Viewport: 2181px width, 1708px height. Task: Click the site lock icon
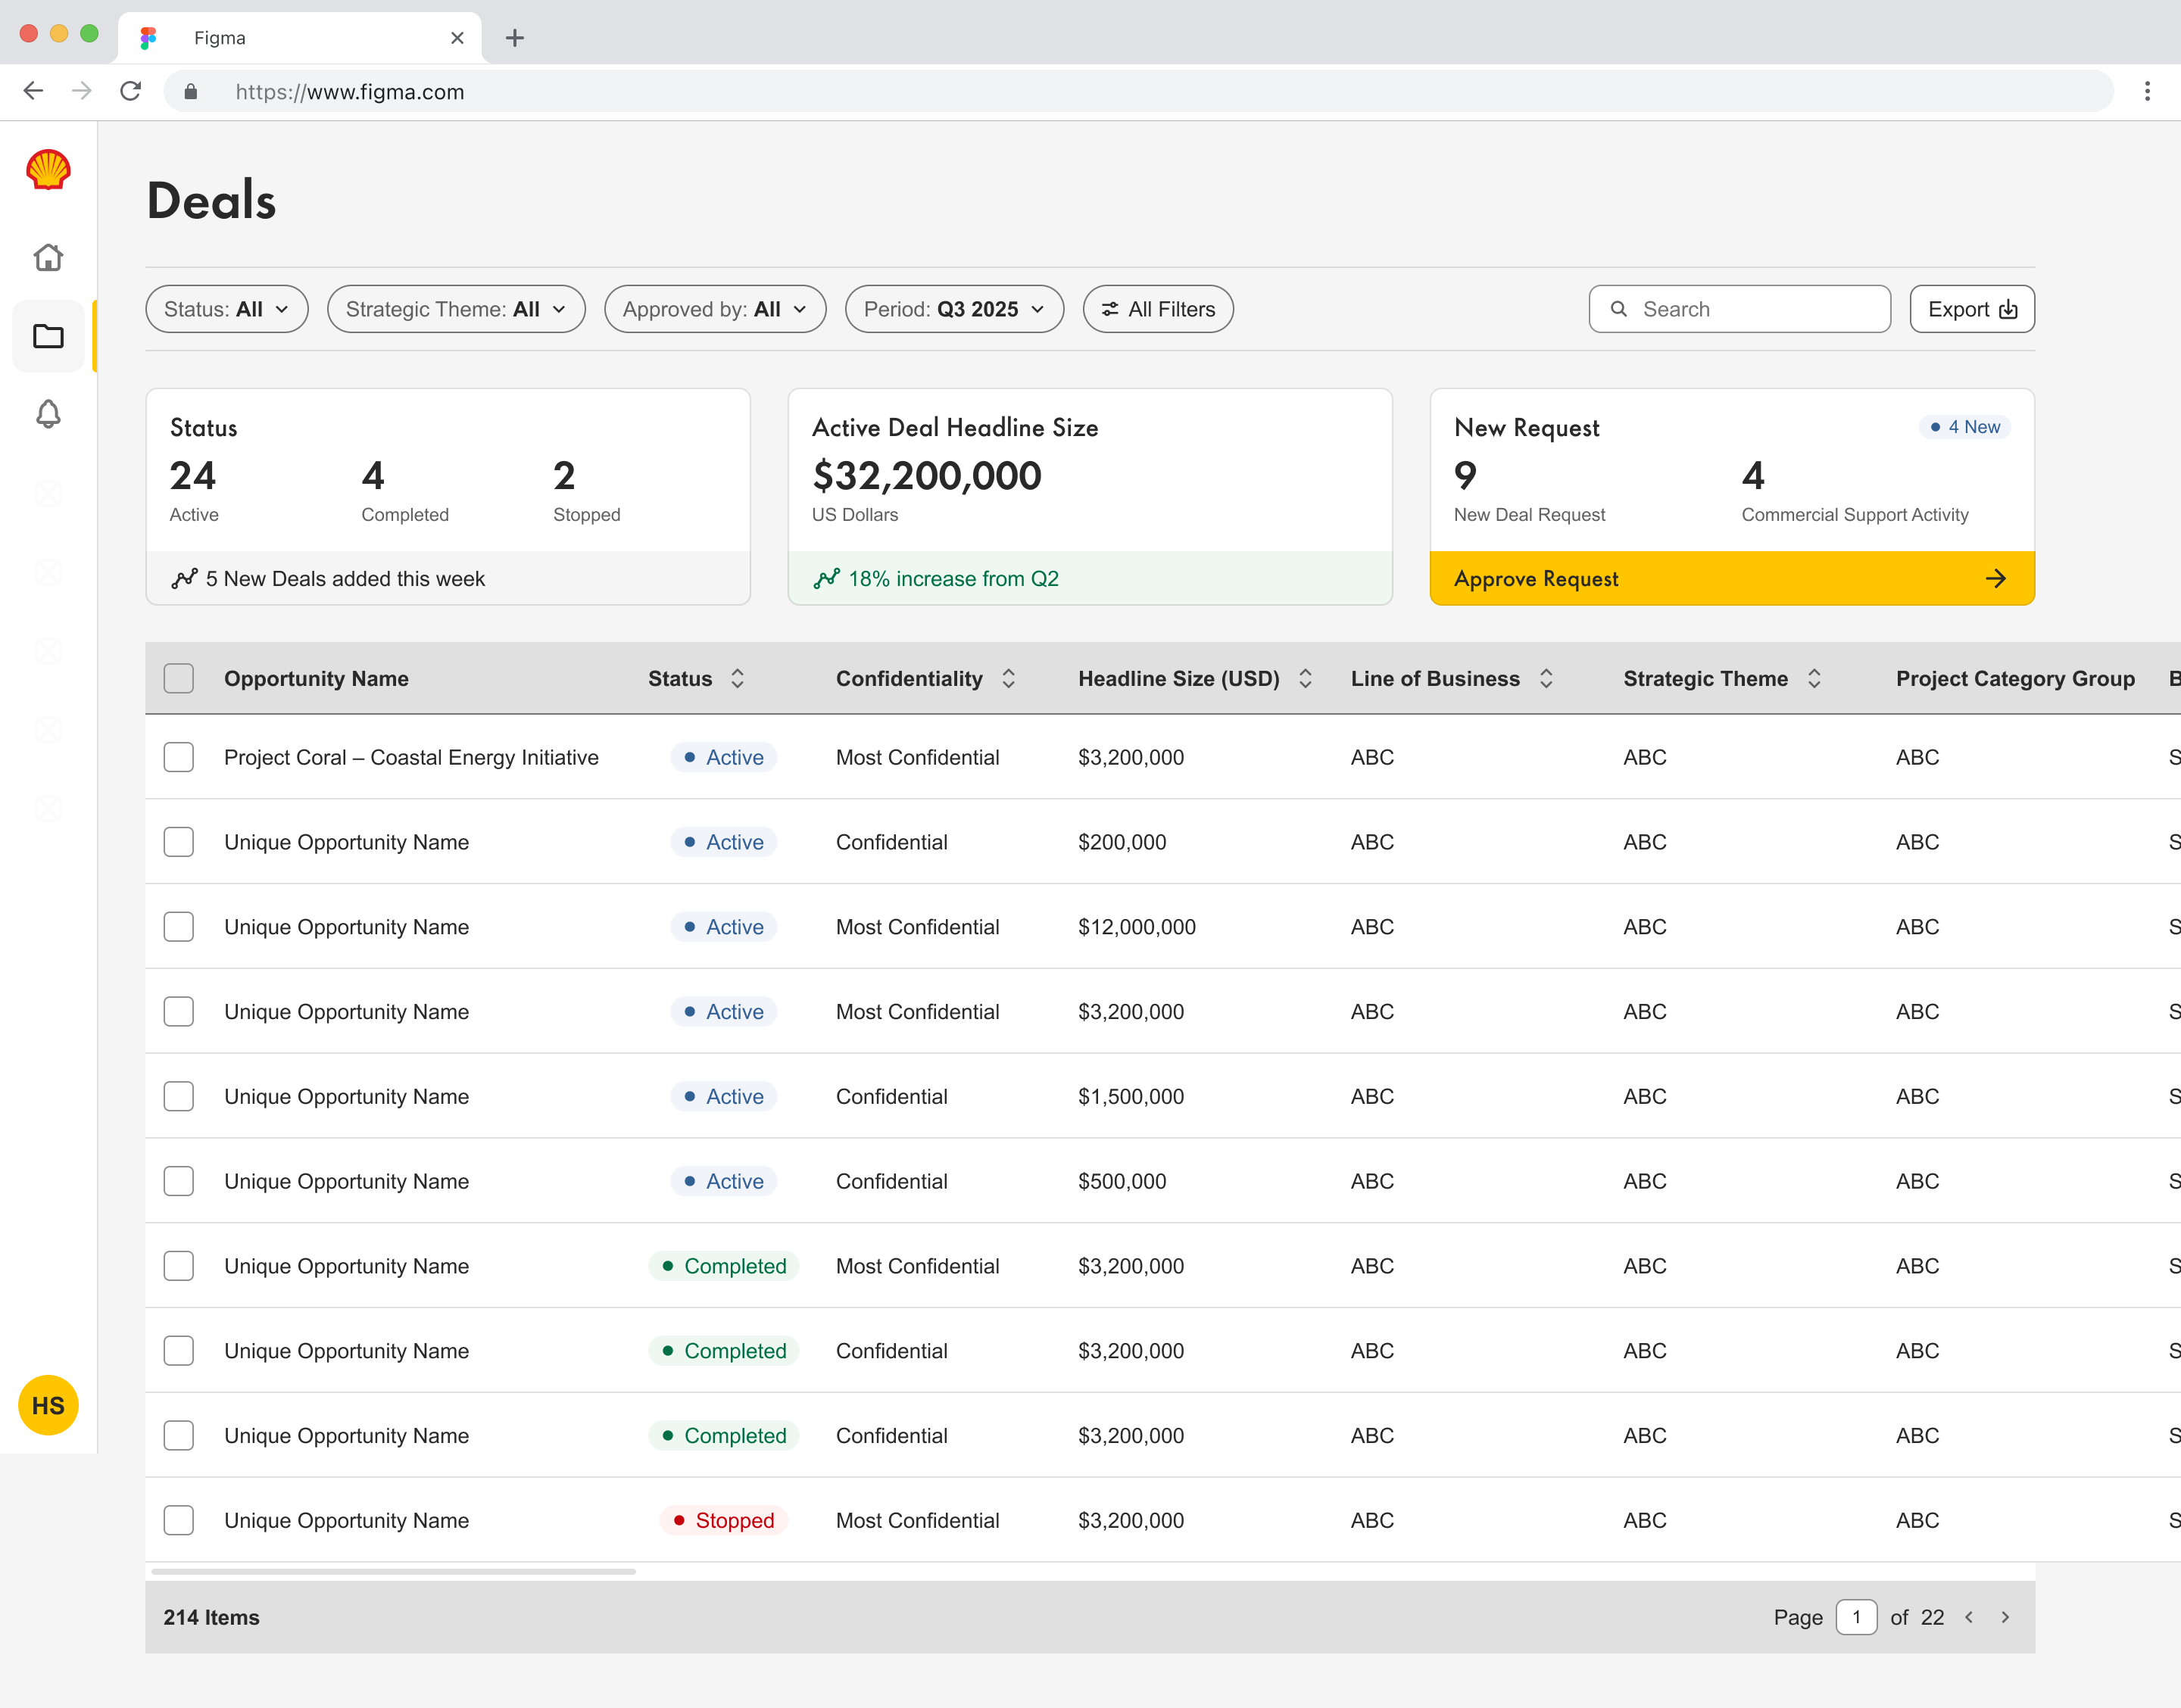191,92
